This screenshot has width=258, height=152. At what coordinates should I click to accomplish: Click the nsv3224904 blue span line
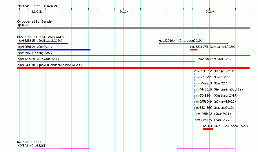[x=194, y=44]
